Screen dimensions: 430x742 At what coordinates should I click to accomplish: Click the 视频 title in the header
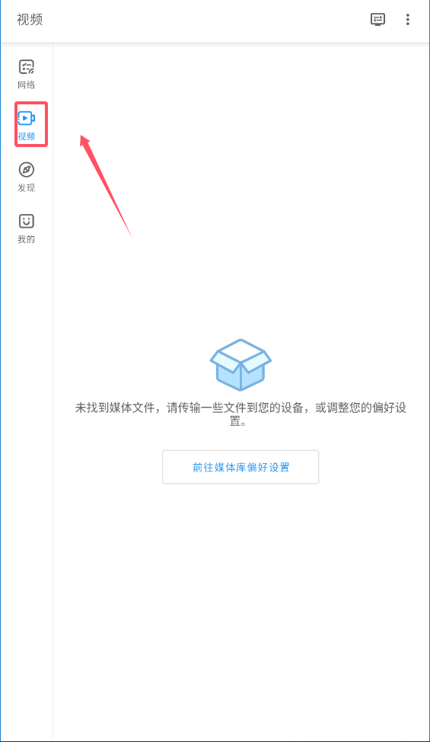pyautogui.click(x=30, y=19)
